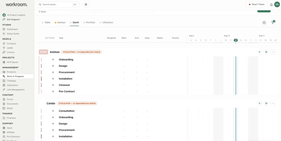
Task: Select the Gantt tab
Action: coord(76,22)
